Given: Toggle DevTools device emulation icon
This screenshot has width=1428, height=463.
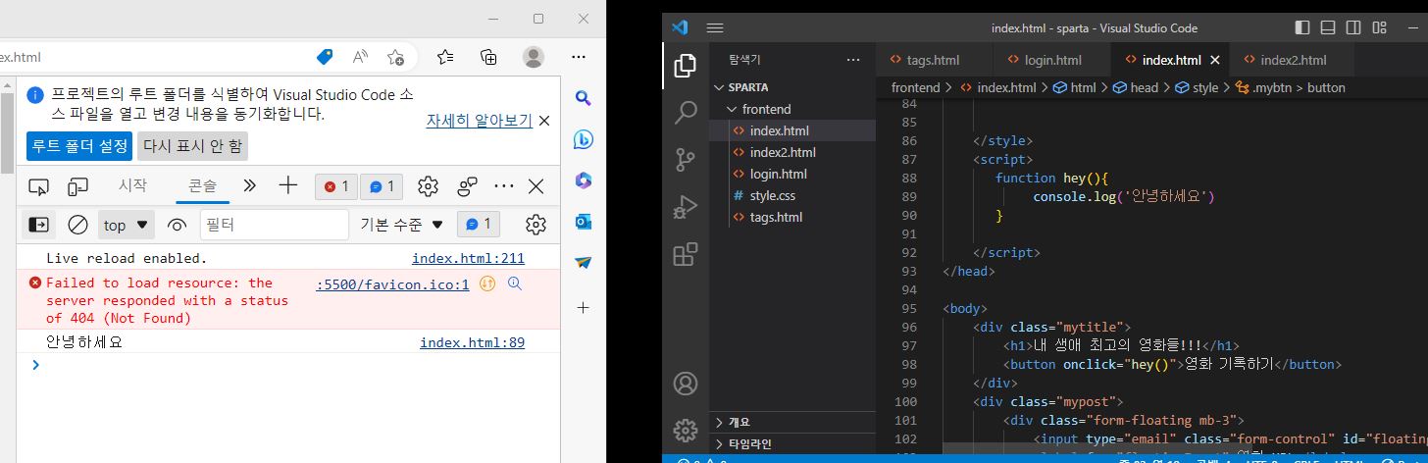Looking at the screenshot, I should (78, 186).
